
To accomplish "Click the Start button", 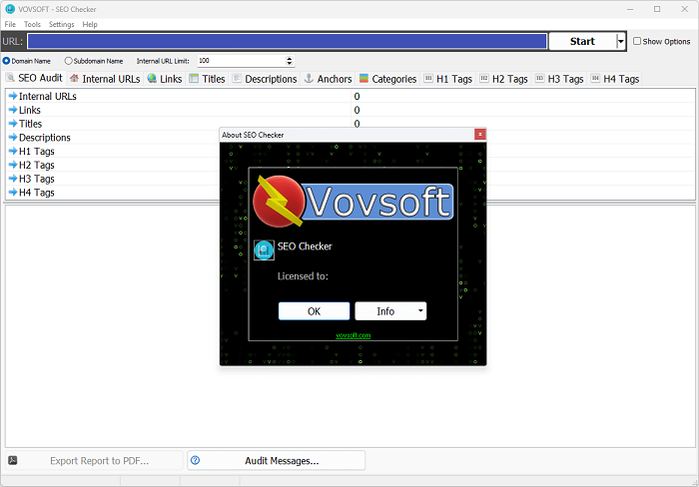I will pos(582,42).
